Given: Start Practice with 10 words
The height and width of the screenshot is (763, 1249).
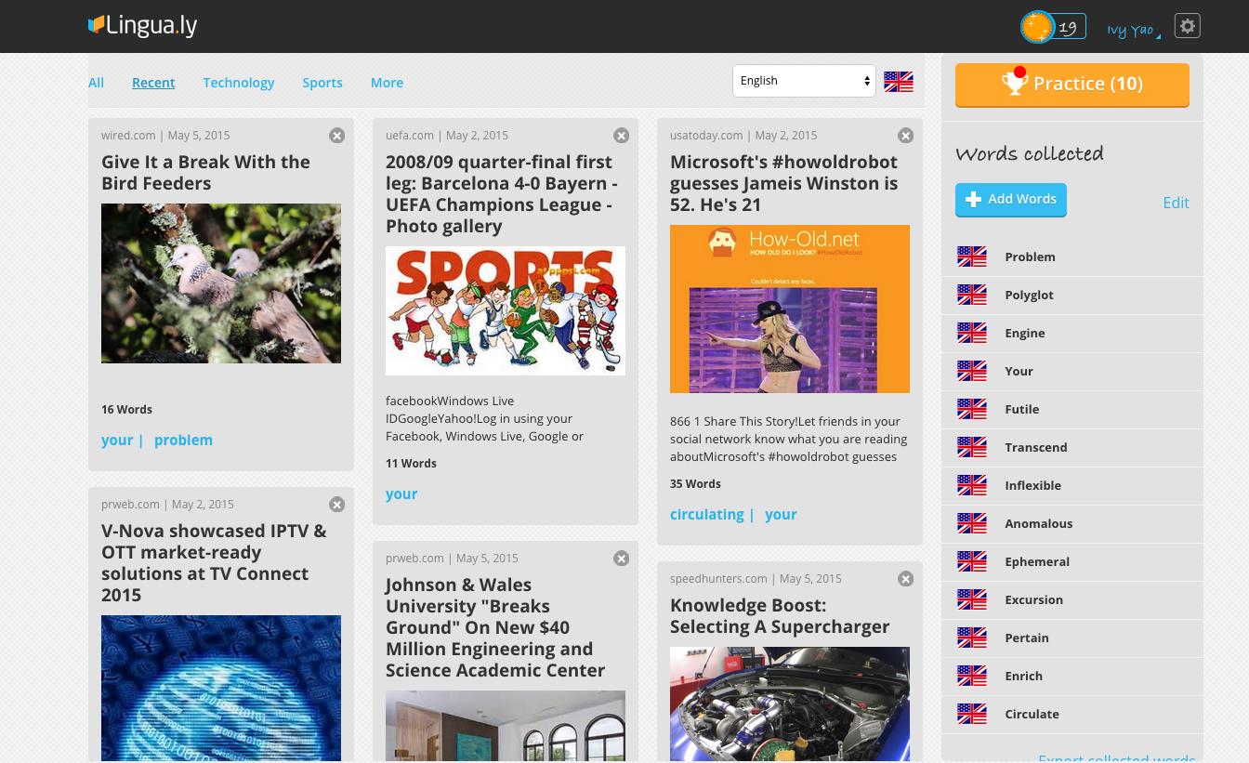Looking at the screenshot, I should (x=1072, y=85).
